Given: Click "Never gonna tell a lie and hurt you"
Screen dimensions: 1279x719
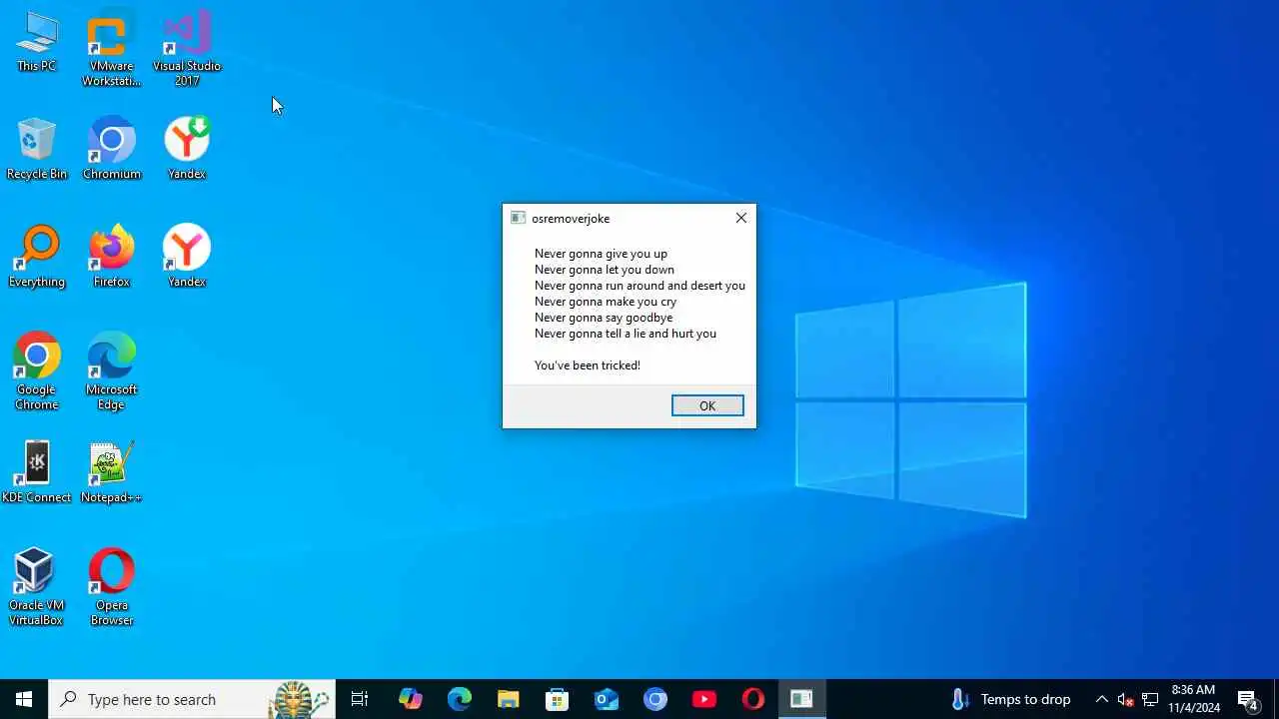Looking at the screenshot, I should click(626, 334).
